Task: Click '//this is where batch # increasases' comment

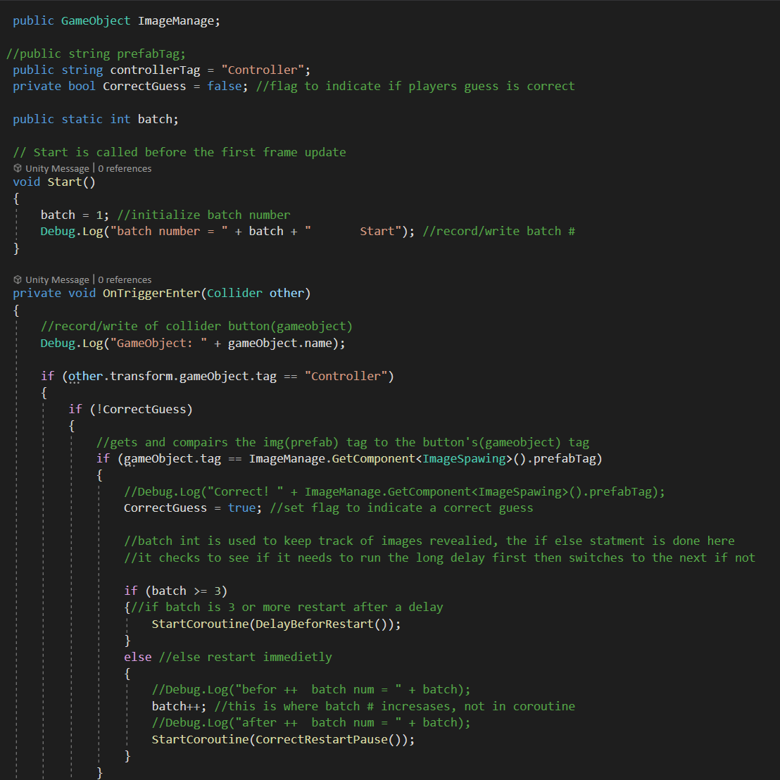Action: tap(394, 706)
